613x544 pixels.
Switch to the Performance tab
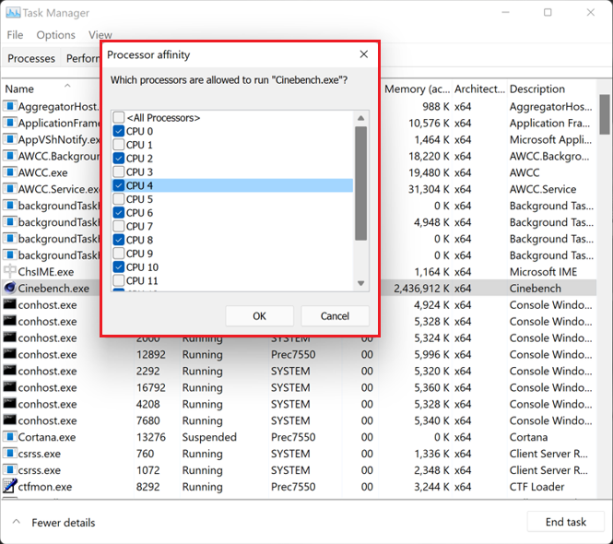pyautogui.click(x=82, y=58)
